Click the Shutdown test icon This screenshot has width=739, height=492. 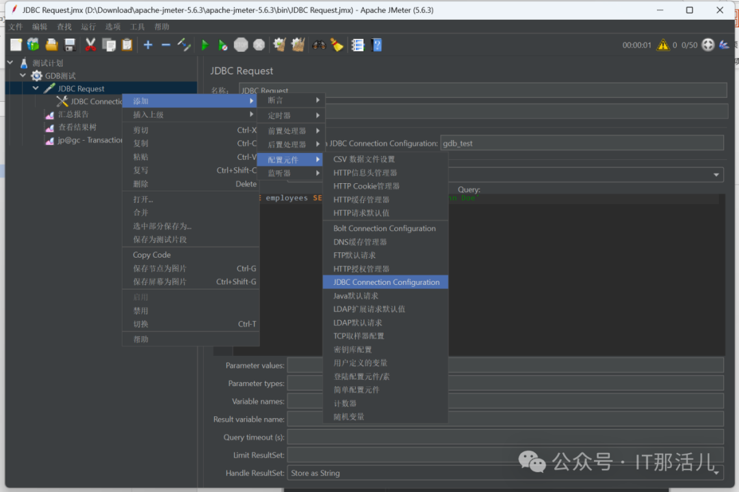point(259,44)
